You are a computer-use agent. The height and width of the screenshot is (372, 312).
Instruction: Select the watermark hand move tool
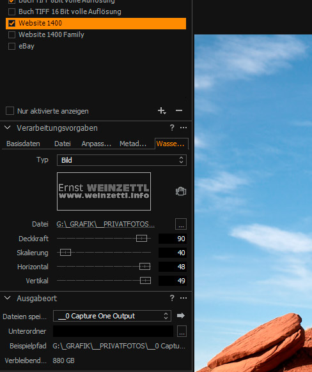point(181,191)
